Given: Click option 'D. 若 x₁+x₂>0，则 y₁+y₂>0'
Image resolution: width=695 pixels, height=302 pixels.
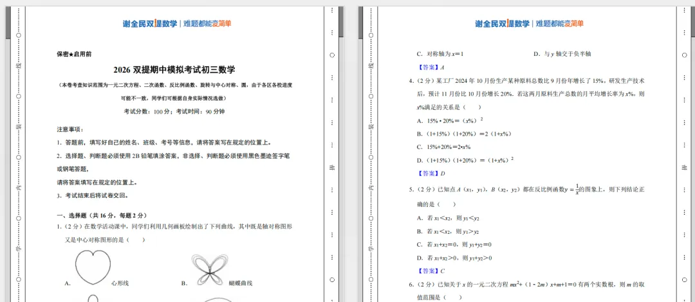Looking at the screenshot, I should click(455, 258).
